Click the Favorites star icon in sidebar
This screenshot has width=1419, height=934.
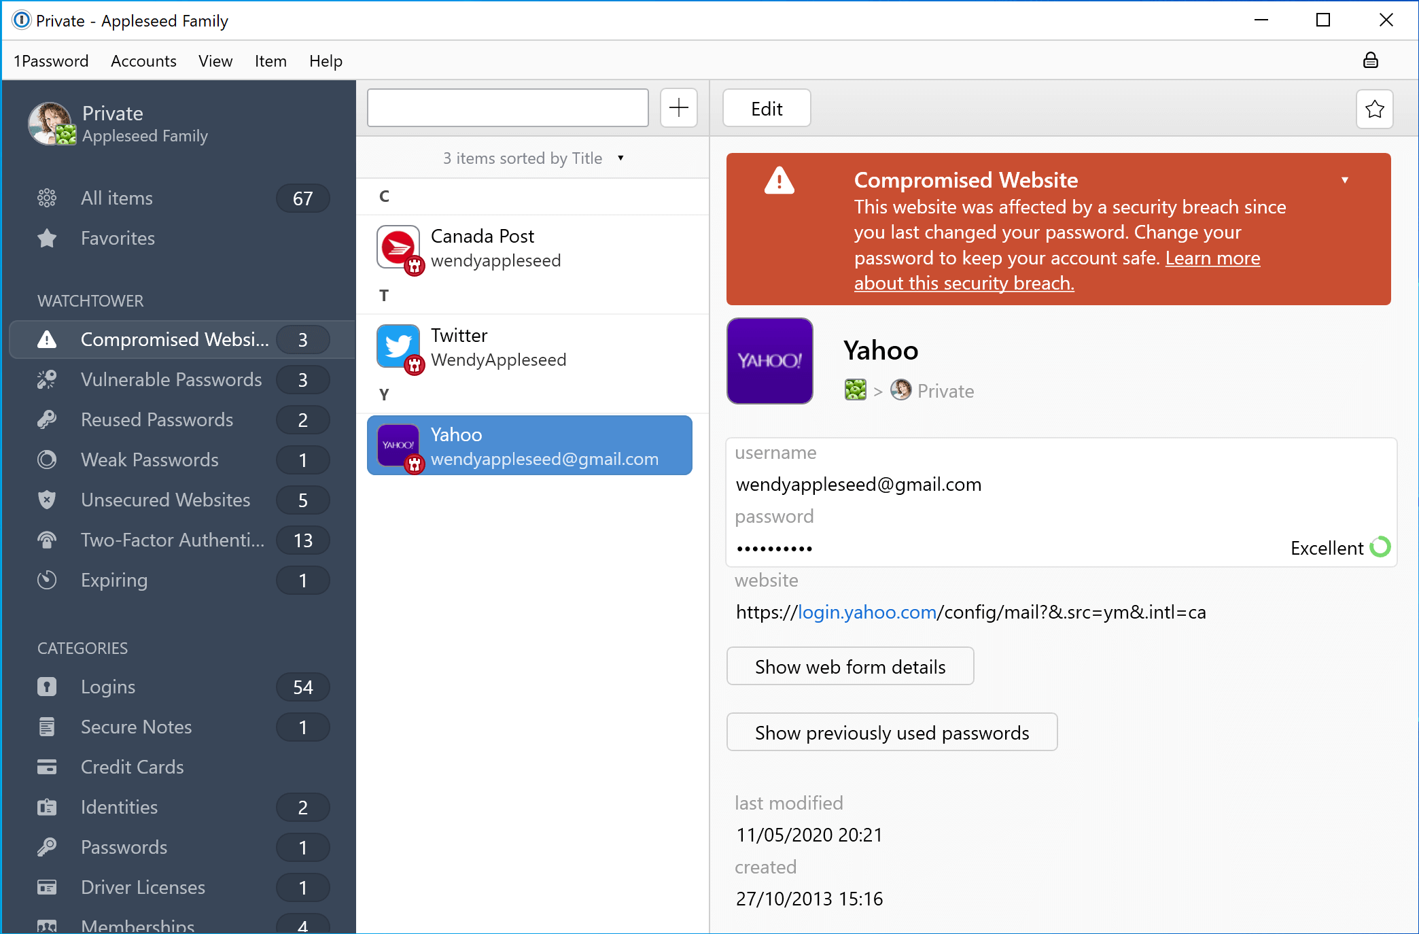click(x=47, y=238)
